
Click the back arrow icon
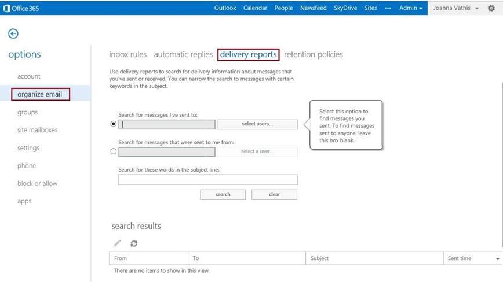13,34
